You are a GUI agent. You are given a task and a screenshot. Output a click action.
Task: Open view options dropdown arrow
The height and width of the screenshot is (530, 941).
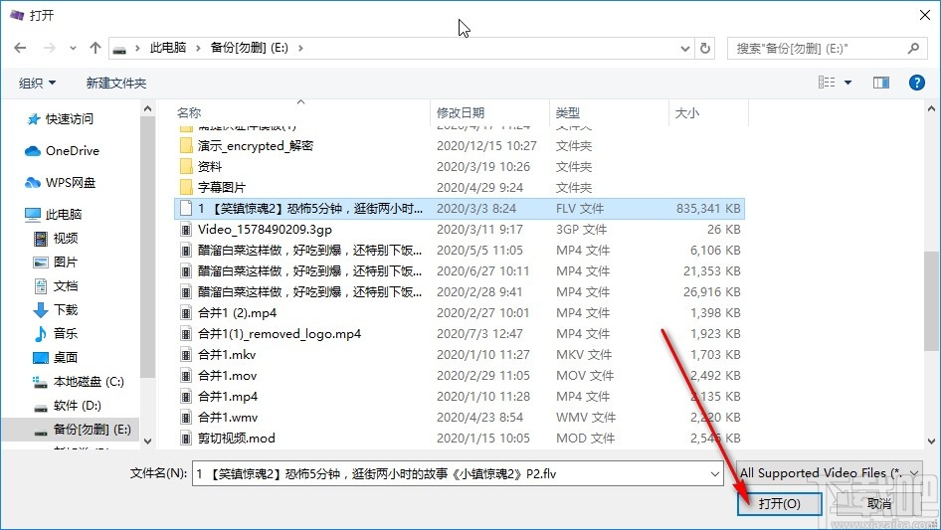(x=847, y=83)
